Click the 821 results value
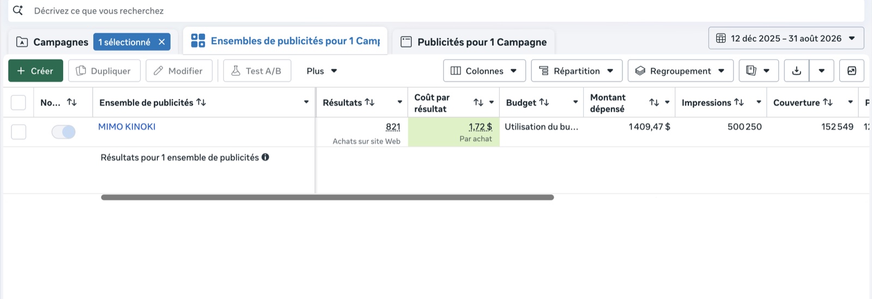872x299 pixels. [393, 127]
